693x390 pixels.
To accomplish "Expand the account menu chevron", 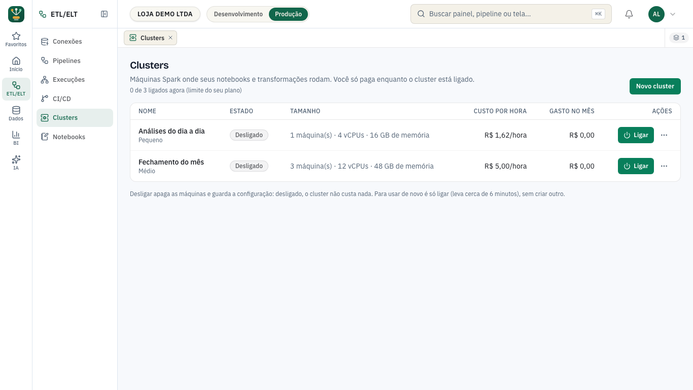I will (x=673, y=14).
